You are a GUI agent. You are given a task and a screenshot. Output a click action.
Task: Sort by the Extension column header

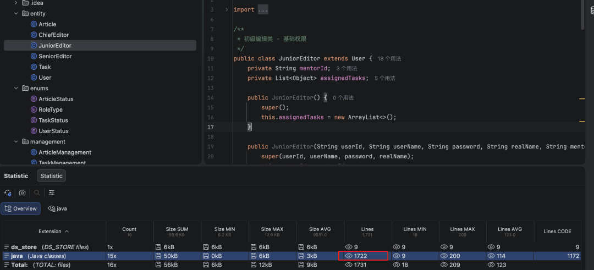click(54, 232)
